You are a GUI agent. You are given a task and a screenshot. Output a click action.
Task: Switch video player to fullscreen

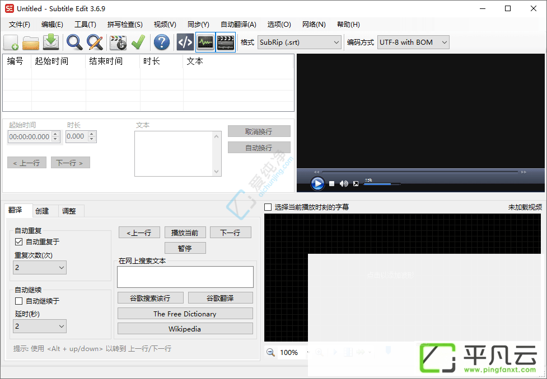[356, 183]
